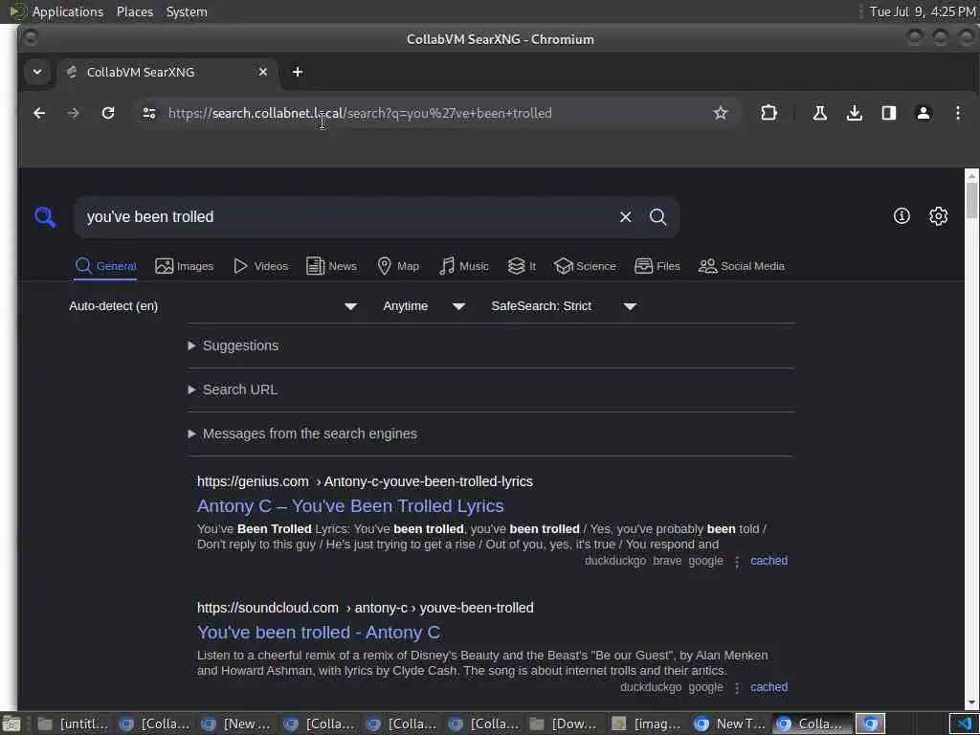
Task: Open Antony C – You've Been Trolled Lyrics
Action: point(350,505)
